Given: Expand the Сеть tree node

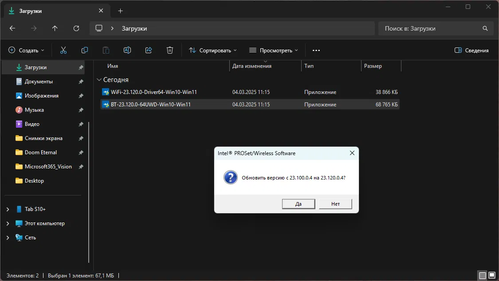Looking at the screenshot, I should point(8,238).
